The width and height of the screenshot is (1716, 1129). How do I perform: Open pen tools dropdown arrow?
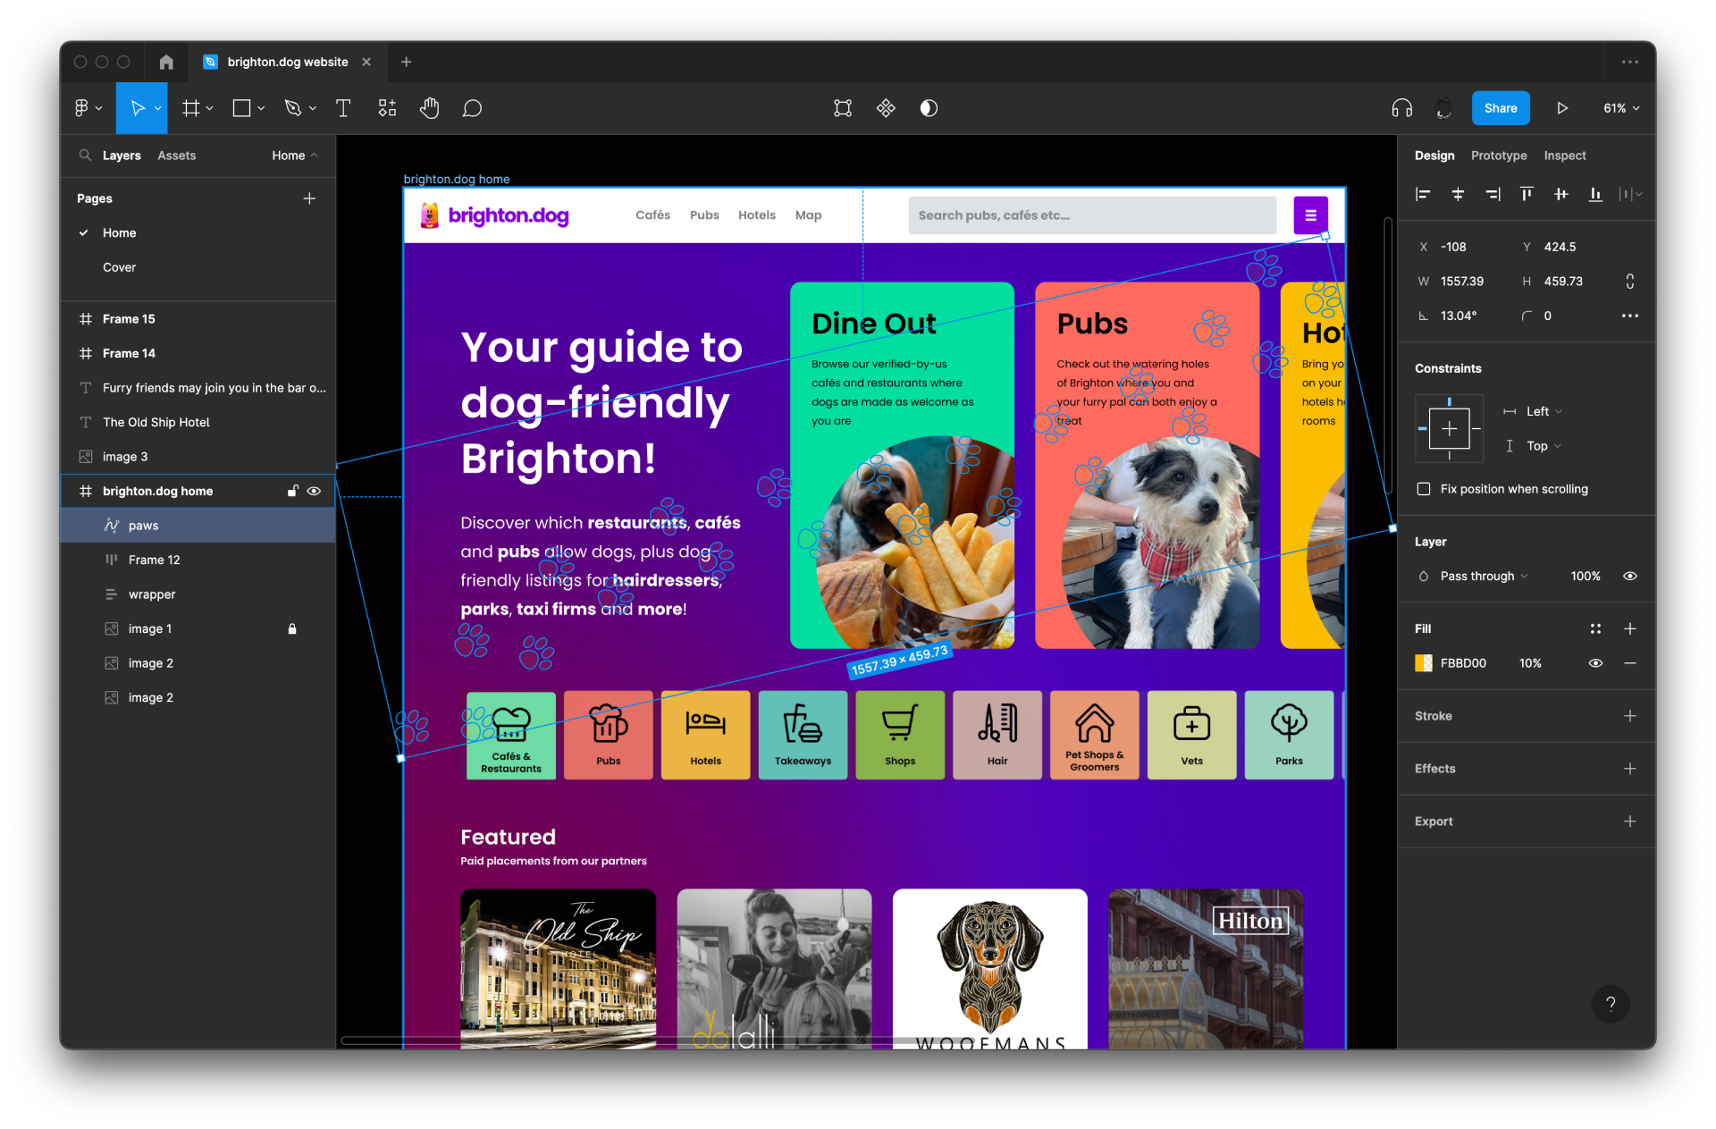(313, 109)
